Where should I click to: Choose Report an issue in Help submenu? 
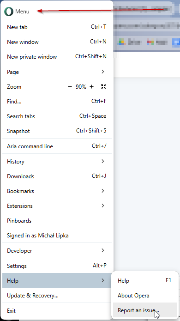(x=145, y=310)
